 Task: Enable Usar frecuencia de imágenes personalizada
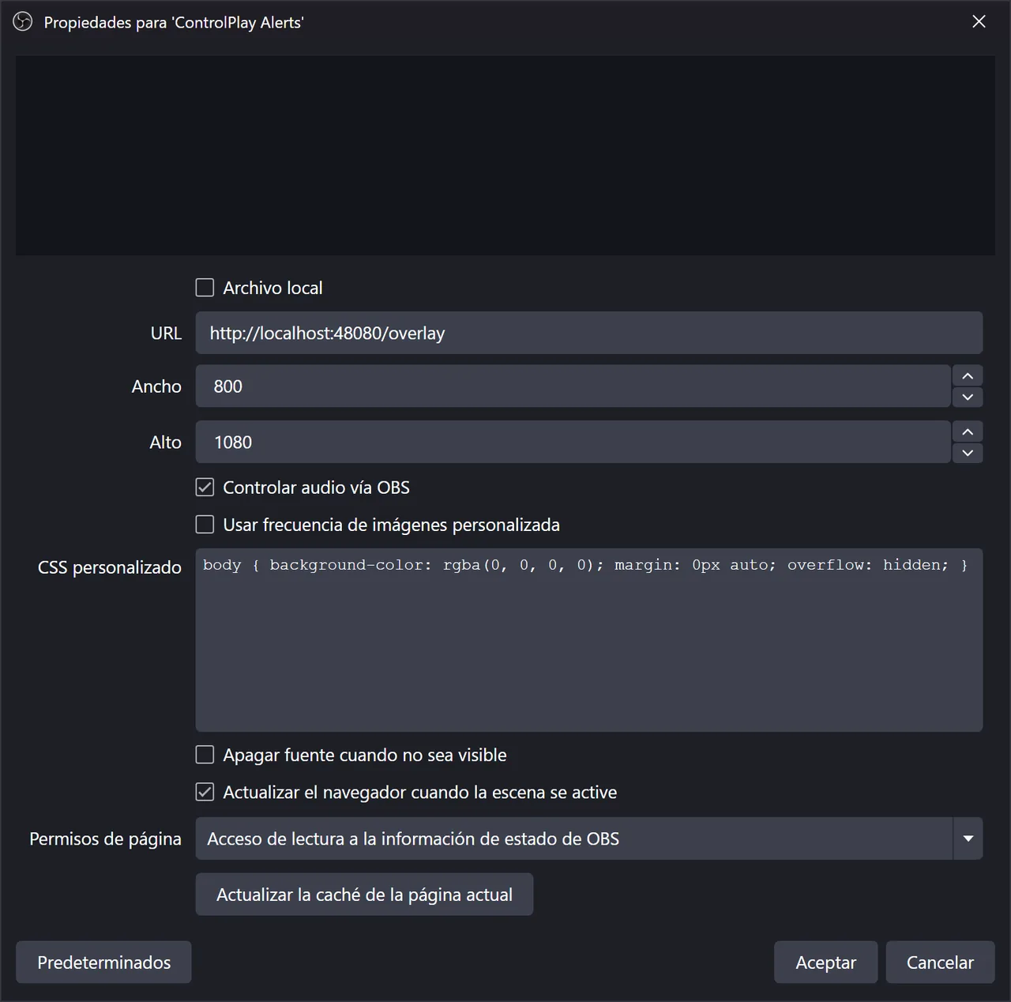coord(205,525)
